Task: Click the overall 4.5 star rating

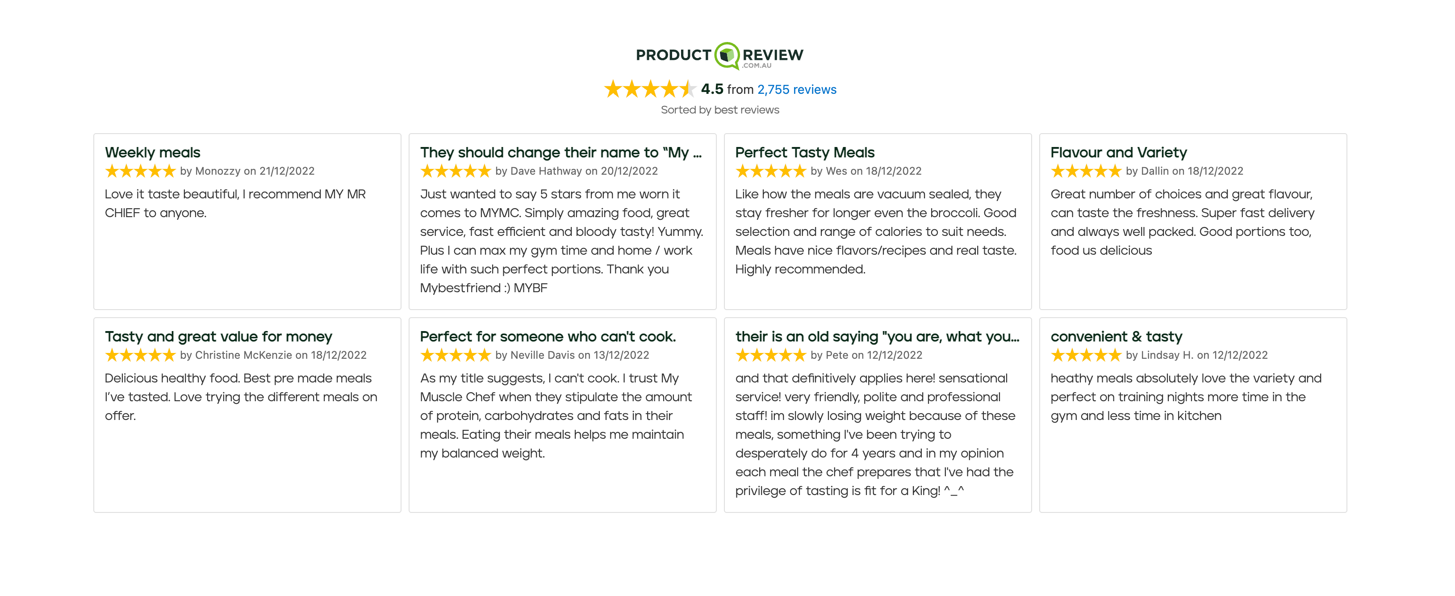Action: (x=649, y=89)
